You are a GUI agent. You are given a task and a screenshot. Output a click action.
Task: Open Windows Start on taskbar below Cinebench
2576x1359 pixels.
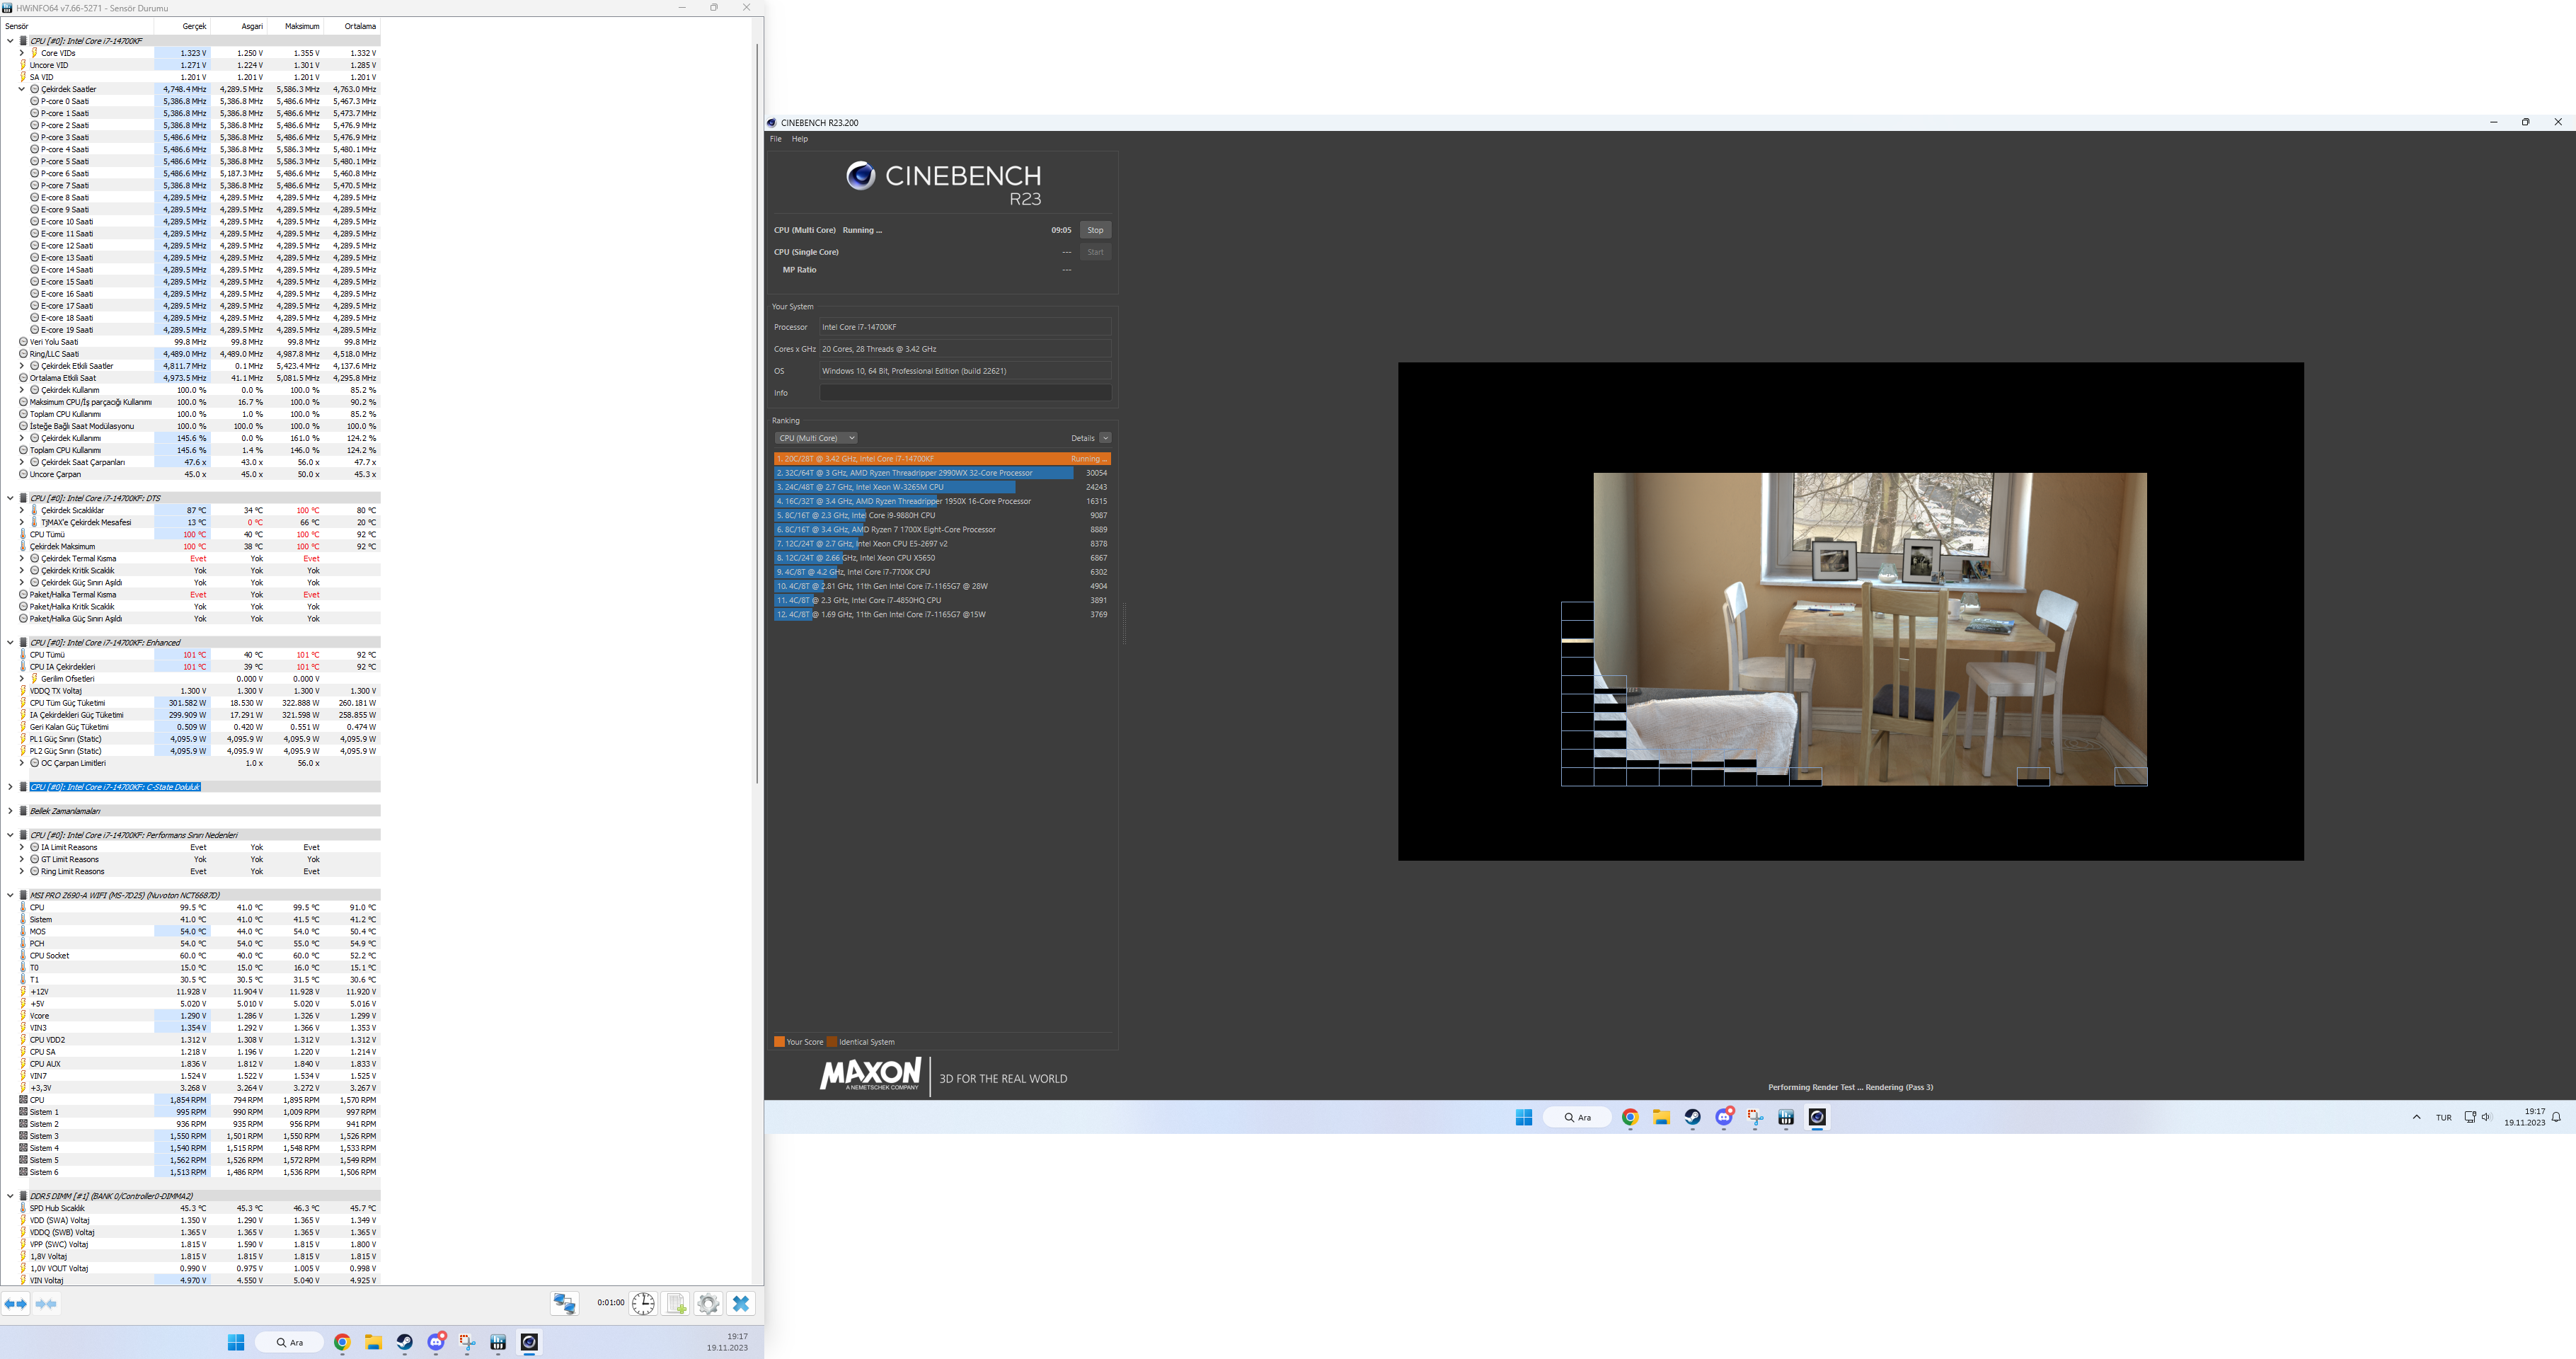(x=1524, y=1118)
